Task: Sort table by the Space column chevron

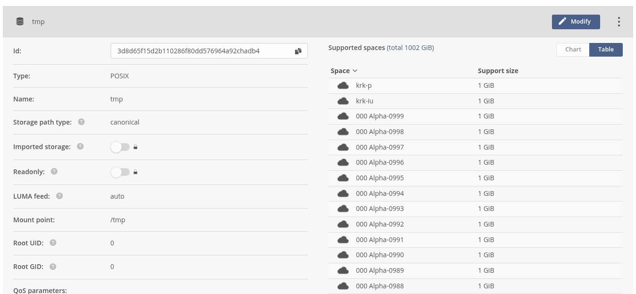Action: (x=355, y=71)
